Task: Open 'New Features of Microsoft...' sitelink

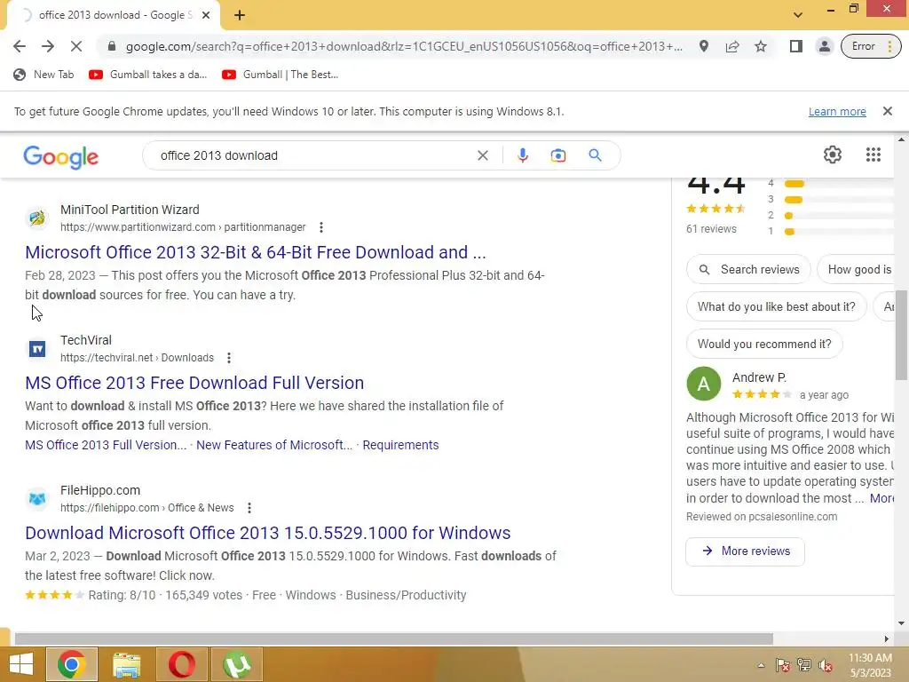Action: 274,445
